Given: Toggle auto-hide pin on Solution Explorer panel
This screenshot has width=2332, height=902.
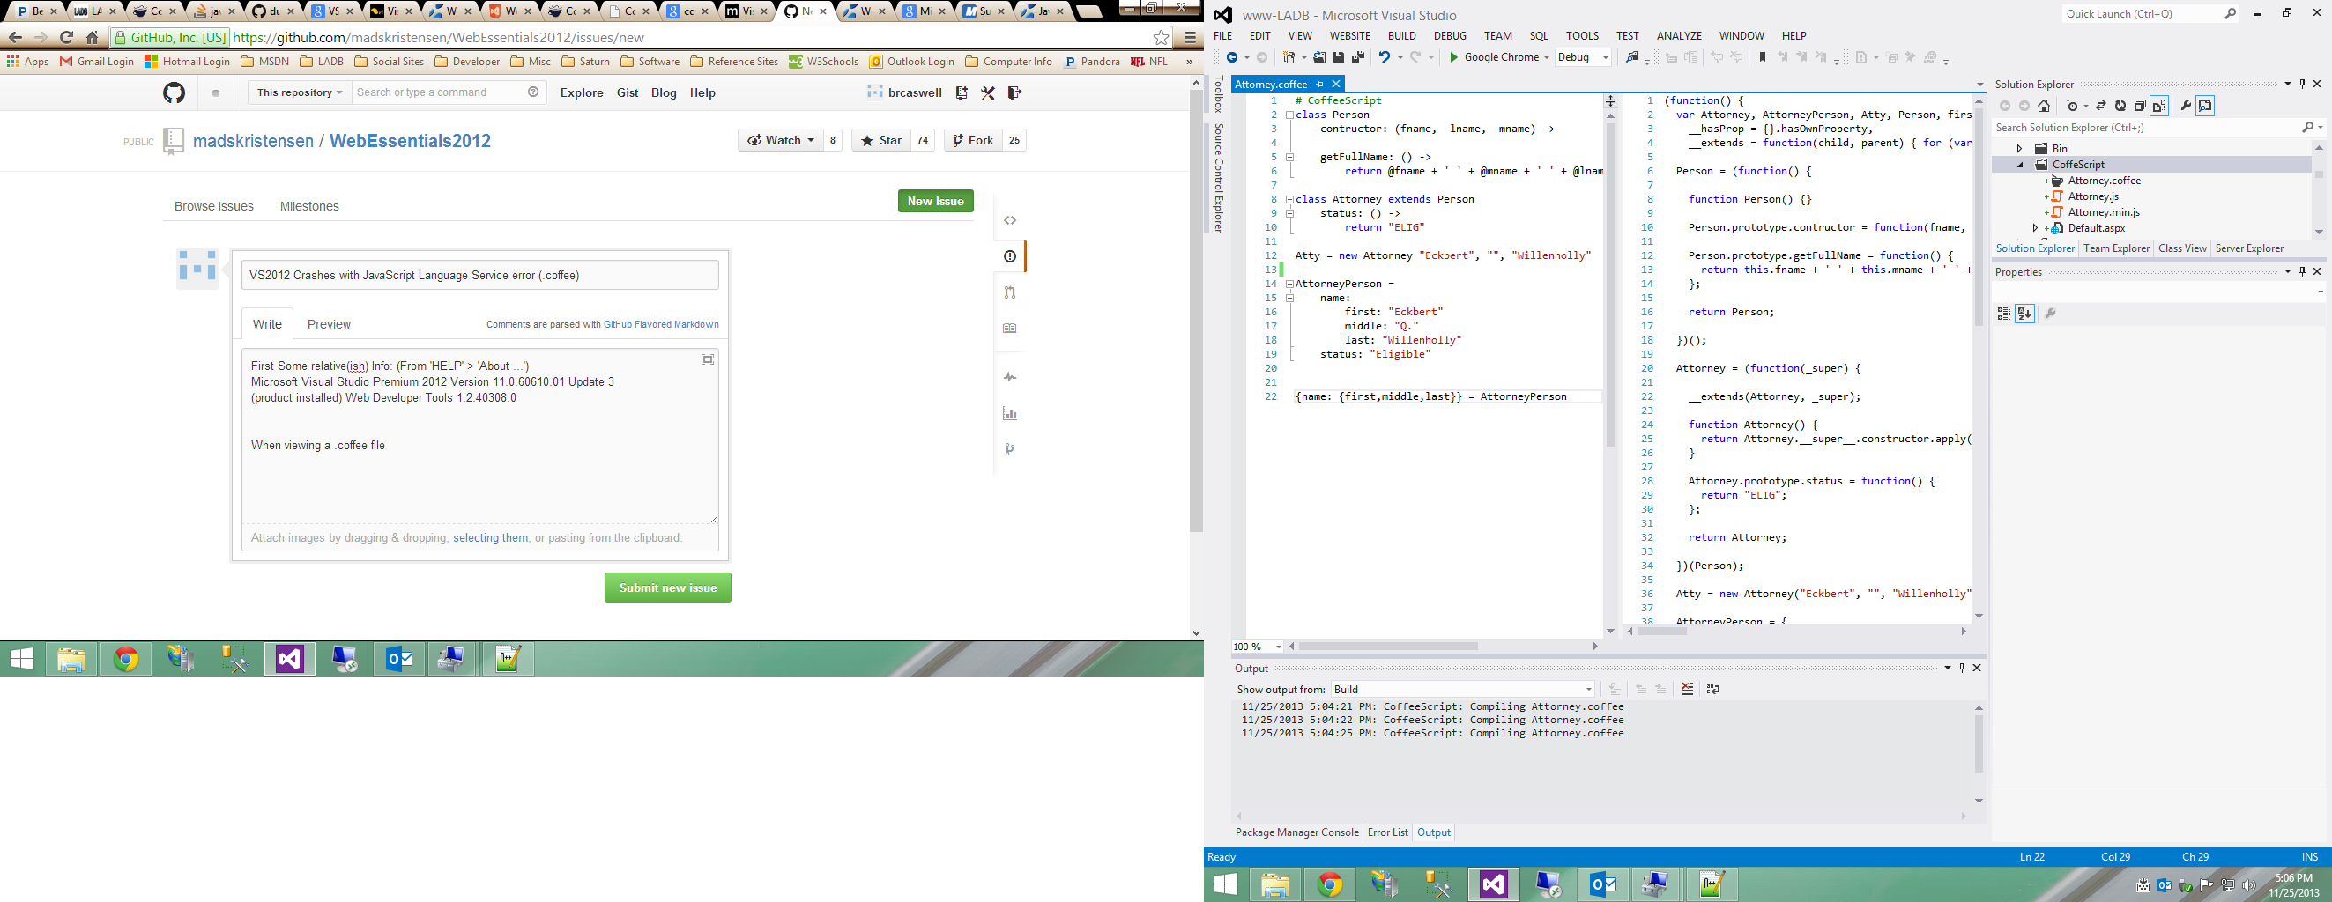Looking at the screenshot, I should [x=2302, y=85].
